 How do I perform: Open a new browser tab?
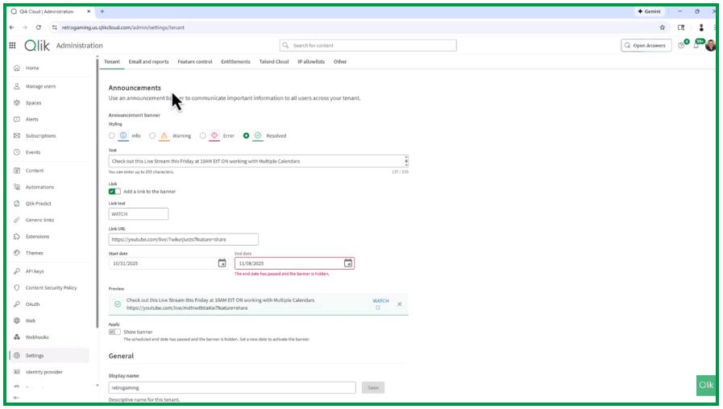[102, 11]
